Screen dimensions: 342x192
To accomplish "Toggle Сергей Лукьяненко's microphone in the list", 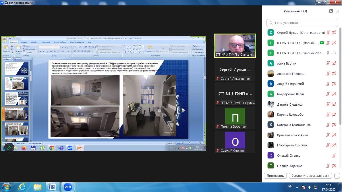I will (x=328, y=33).
